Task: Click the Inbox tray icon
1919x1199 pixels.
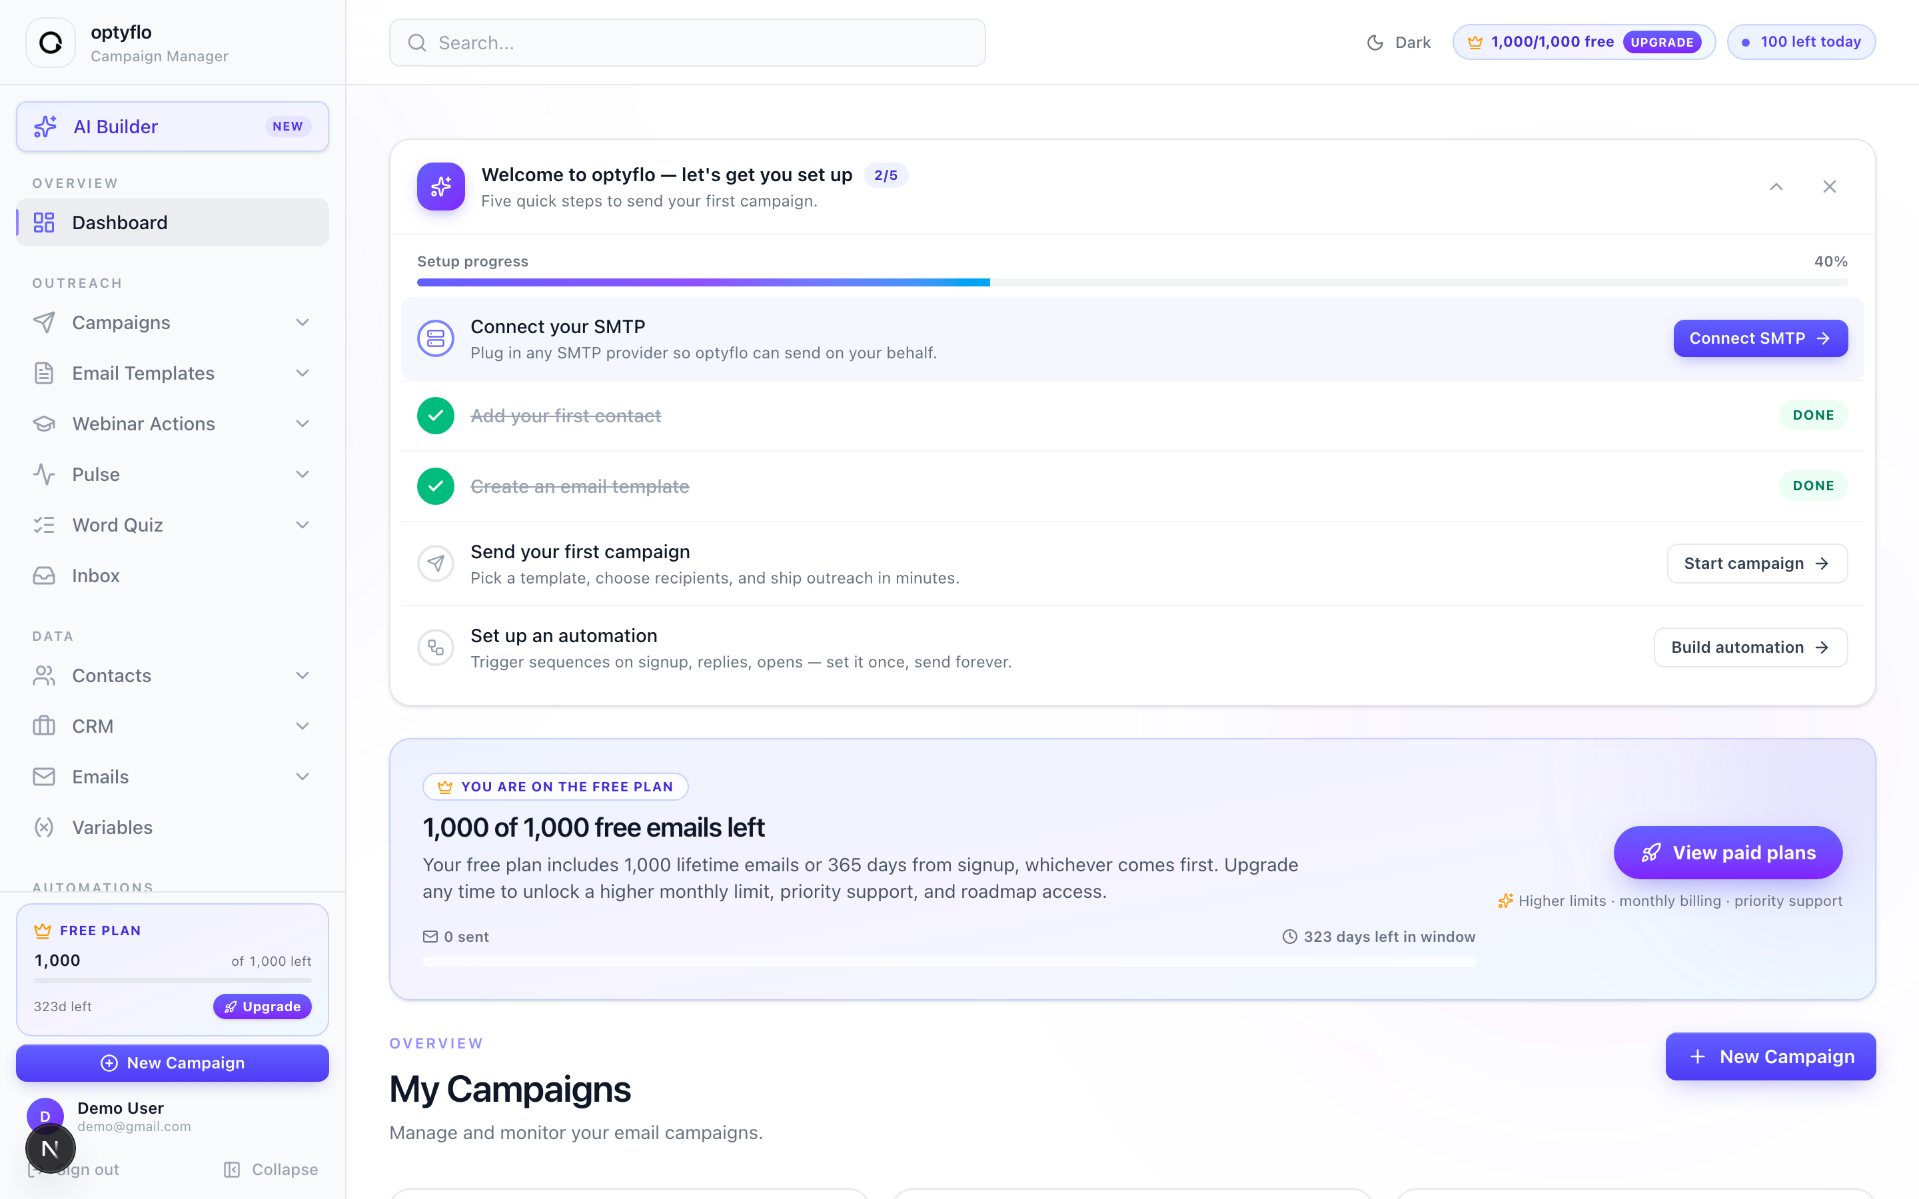Action: click(x=45, y=576)
